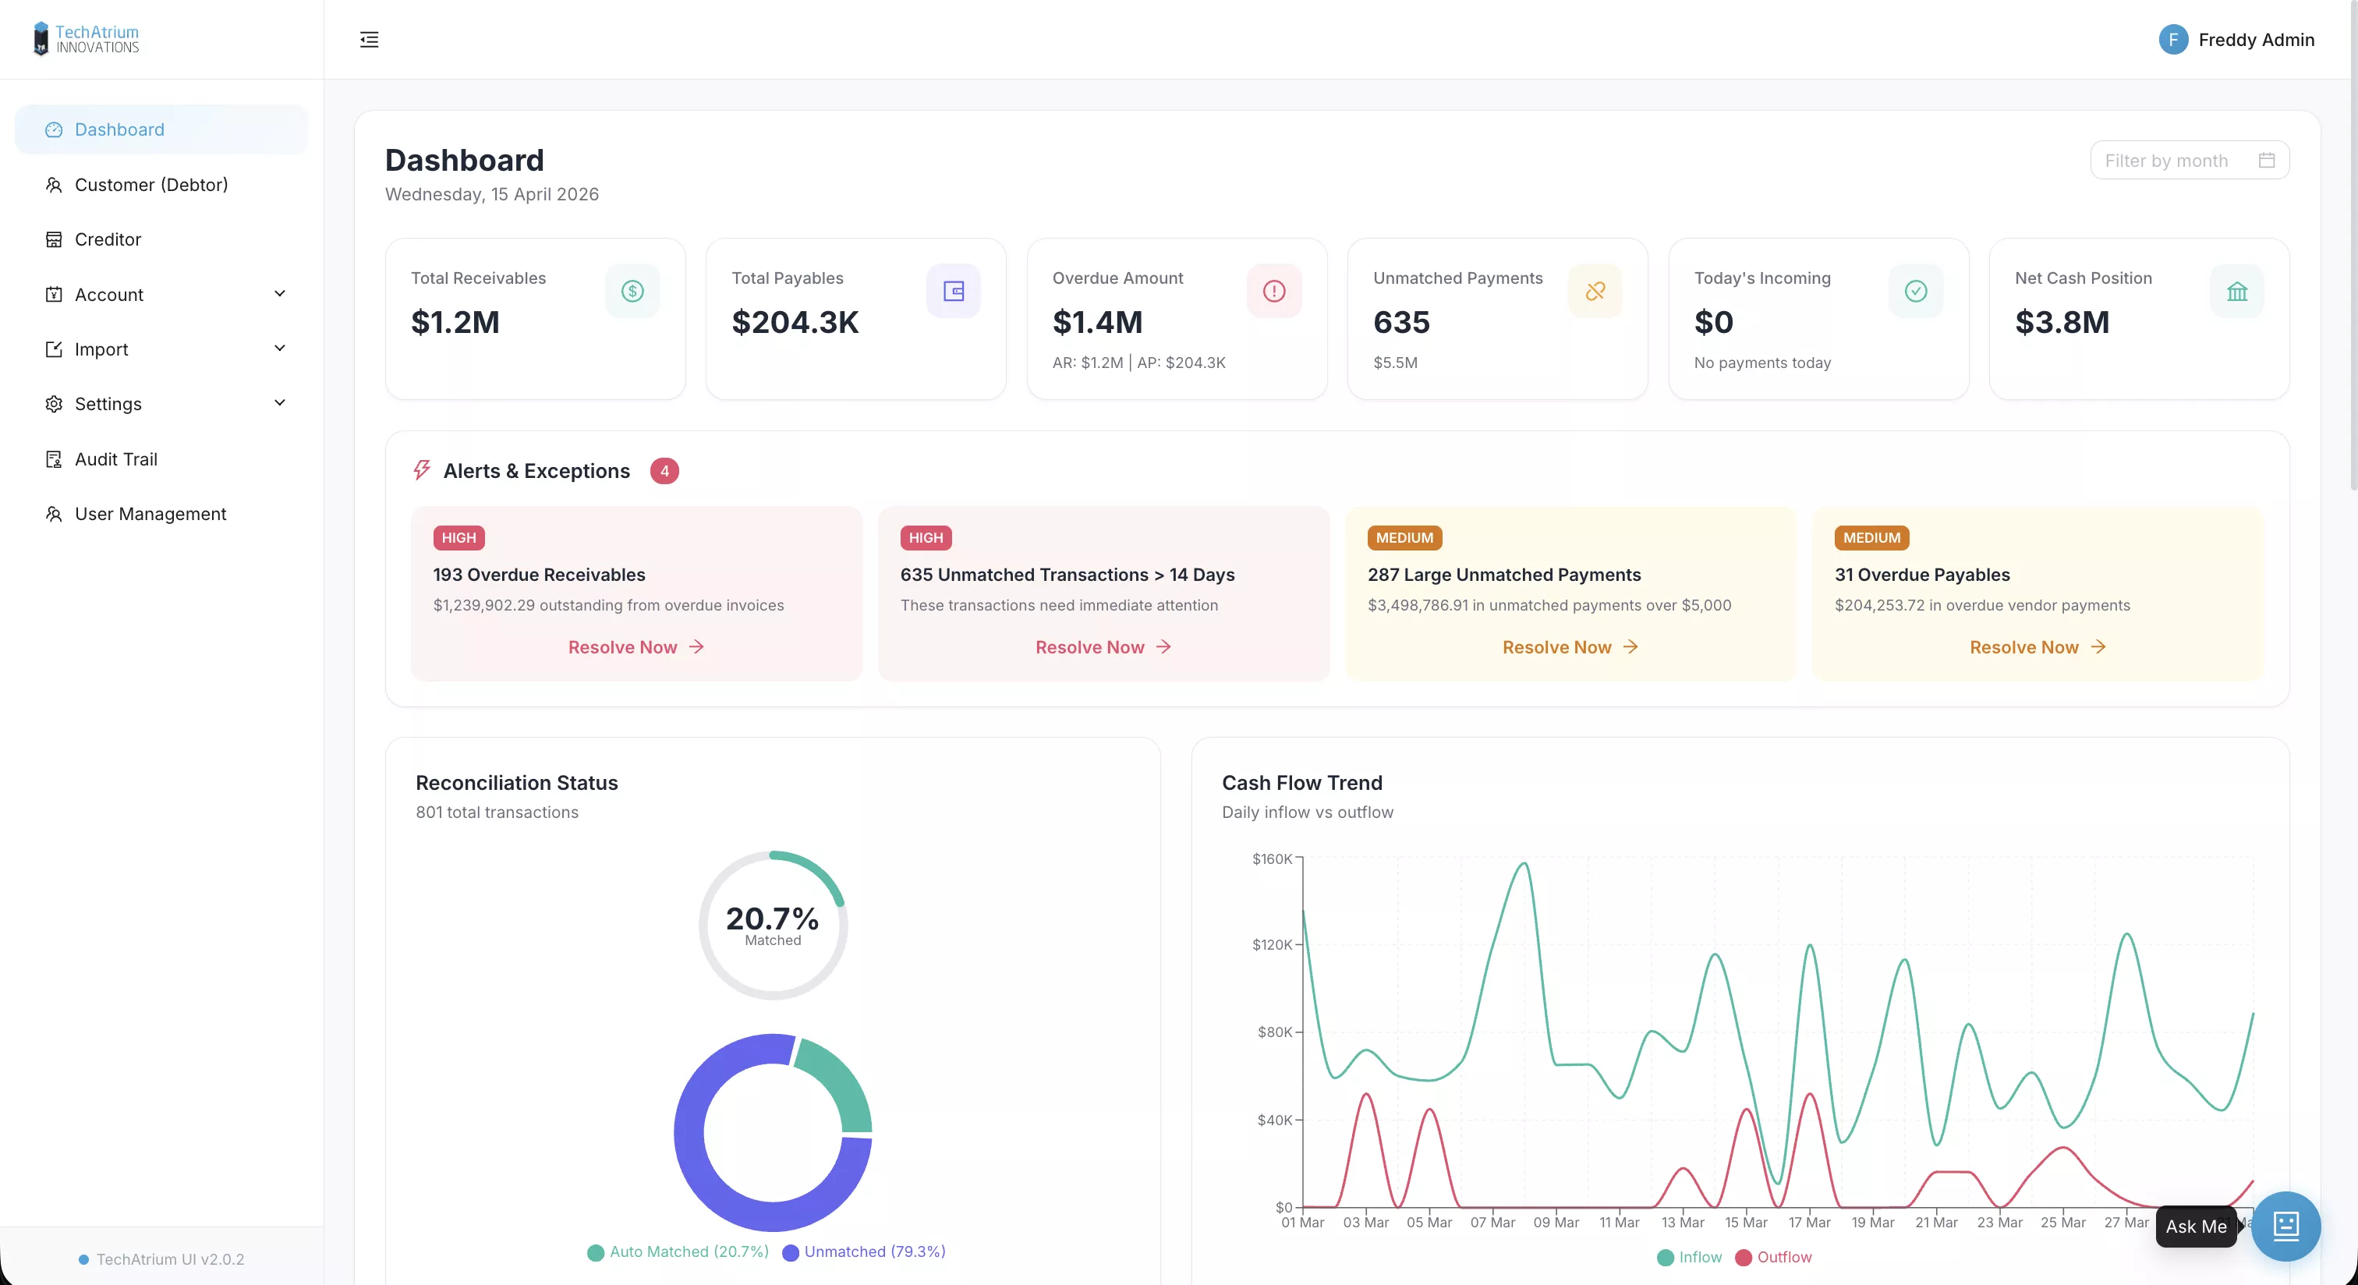Open the Filter by month picker
Image resolution: width=2358 pixels, height=1285 pixels.
coord(2190,160)
